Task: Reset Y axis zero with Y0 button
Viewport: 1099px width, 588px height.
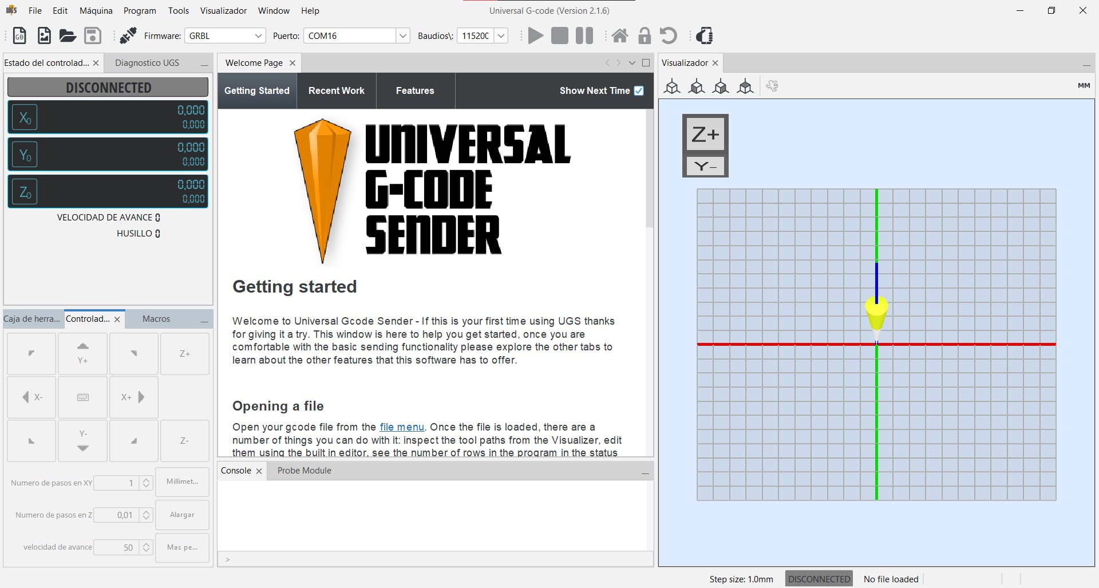Action: pyautogui.click(x=25, y=155)
